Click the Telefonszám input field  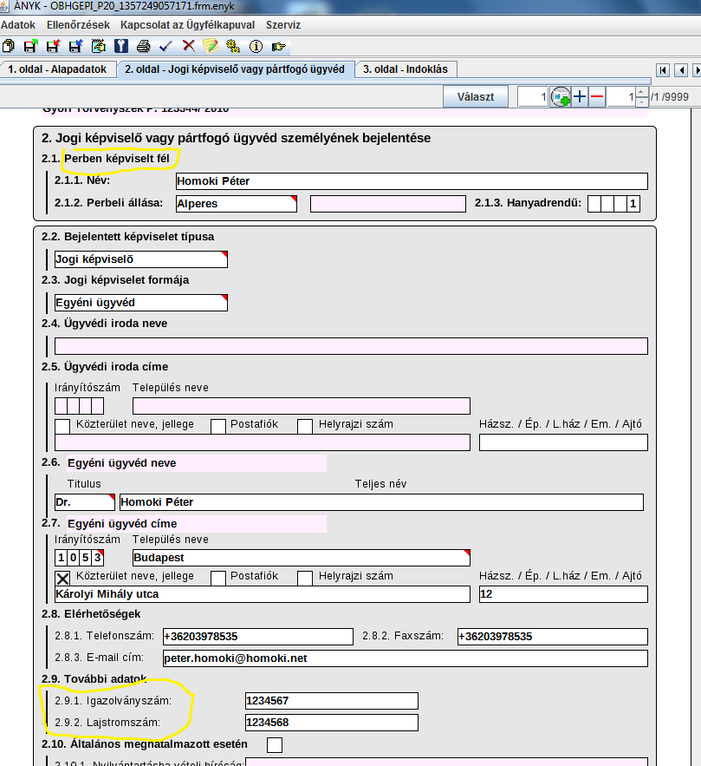[258, 637]
